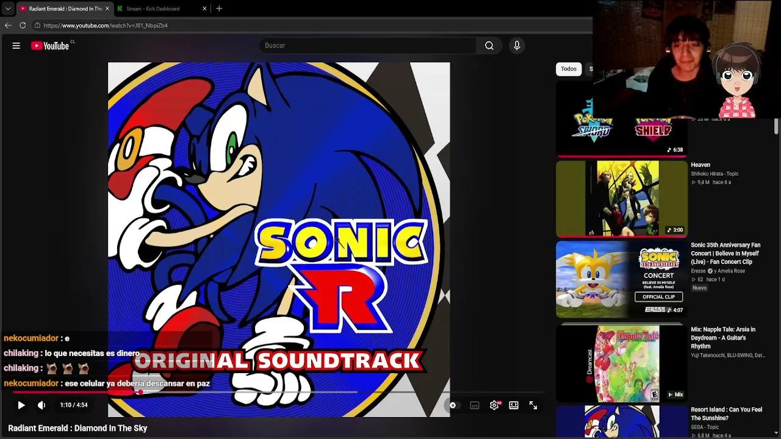Open the Mix: Napple Tale title

point(723,338)
